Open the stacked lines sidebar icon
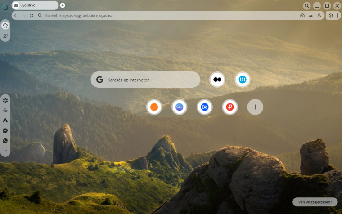The height and width of the screenshot is (214, 342). pos(5,111)
